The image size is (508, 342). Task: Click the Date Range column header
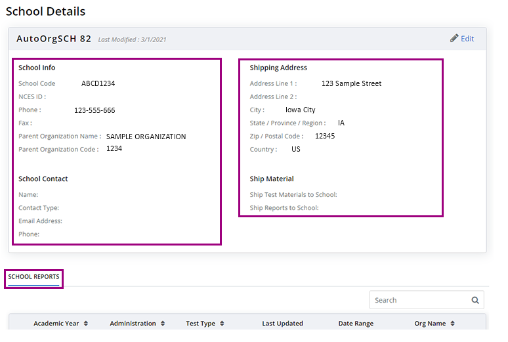[356, 323]
